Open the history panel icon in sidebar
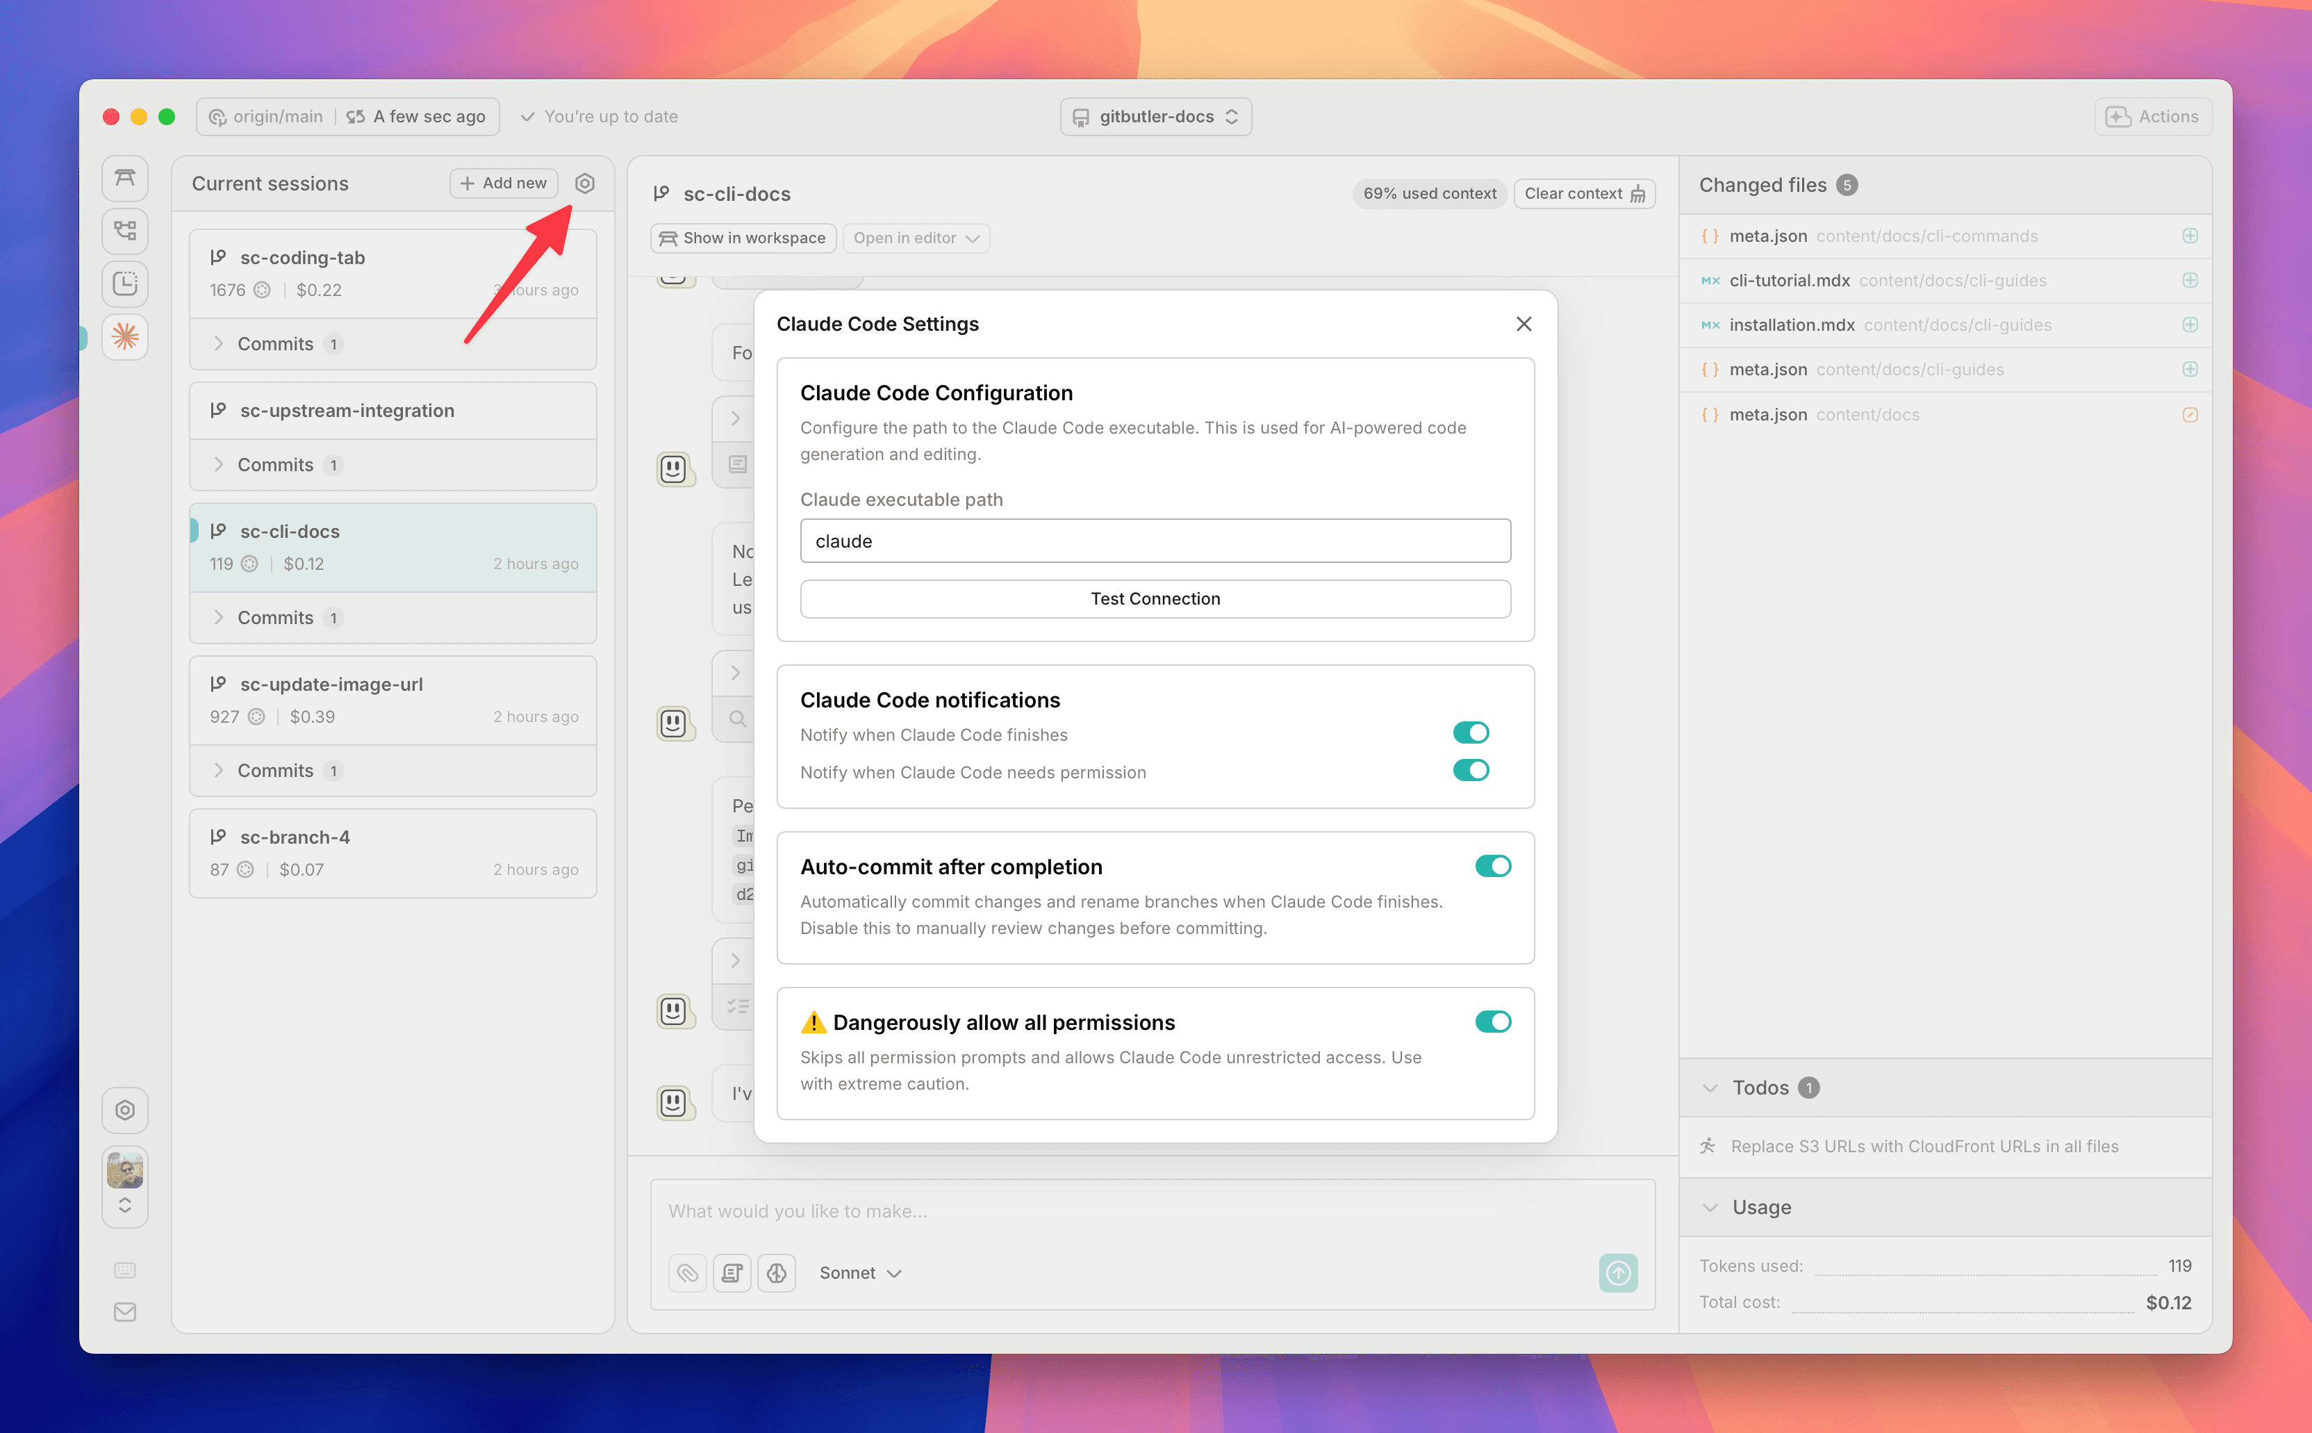This screenshot has width=2312, height=1433. 124,284
